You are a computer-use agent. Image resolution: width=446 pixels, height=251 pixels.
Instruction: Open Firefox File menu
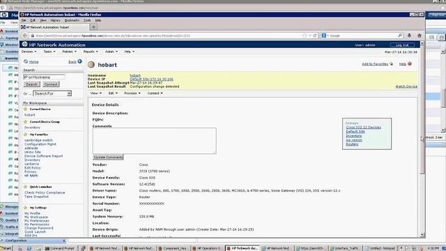point(24,20)
